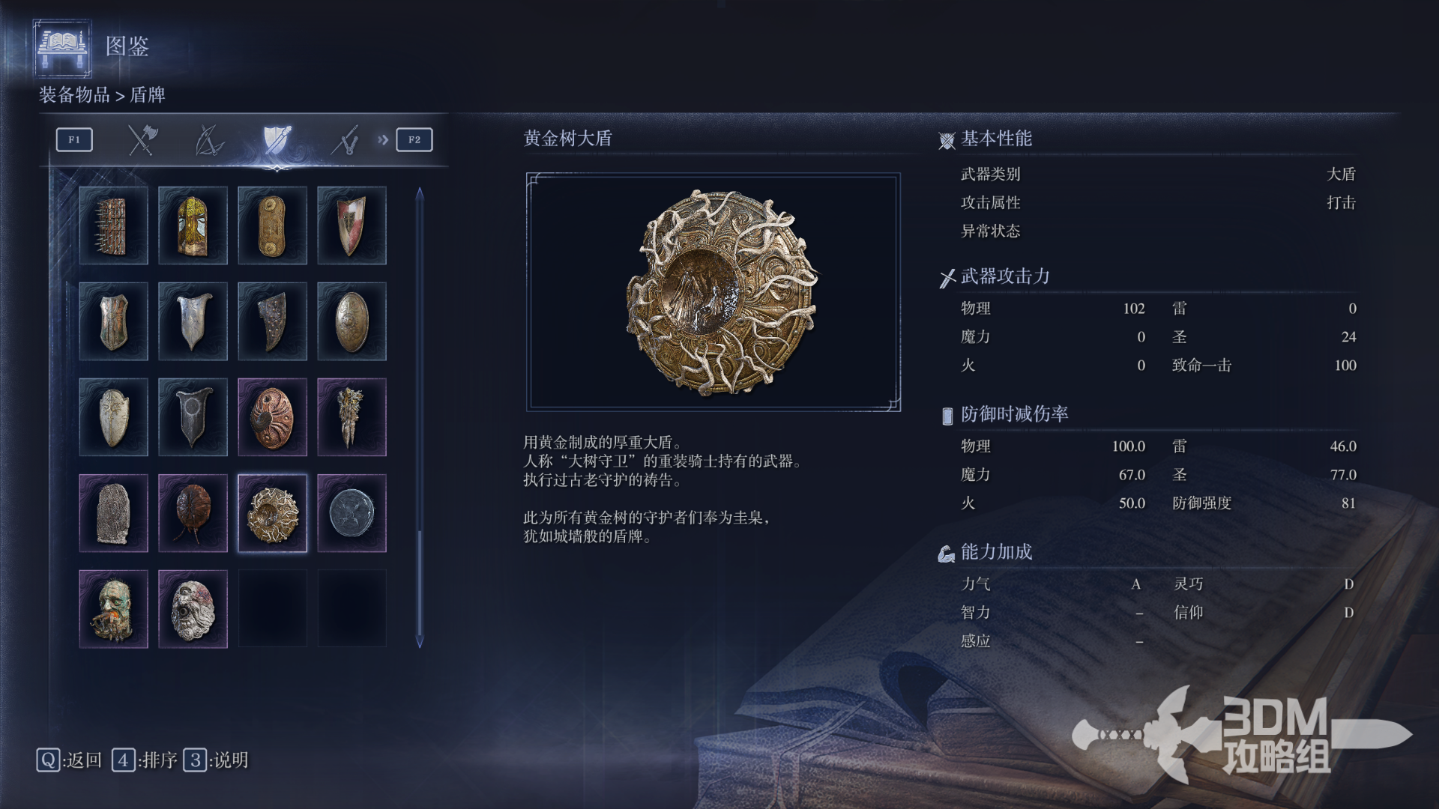Select the red and white kite shield
The image size is (1439, 809).
[352, 225]
